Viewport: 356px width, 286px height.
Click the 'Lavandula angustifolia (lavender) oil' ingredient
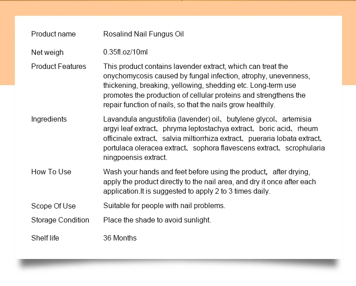point(161,119)
